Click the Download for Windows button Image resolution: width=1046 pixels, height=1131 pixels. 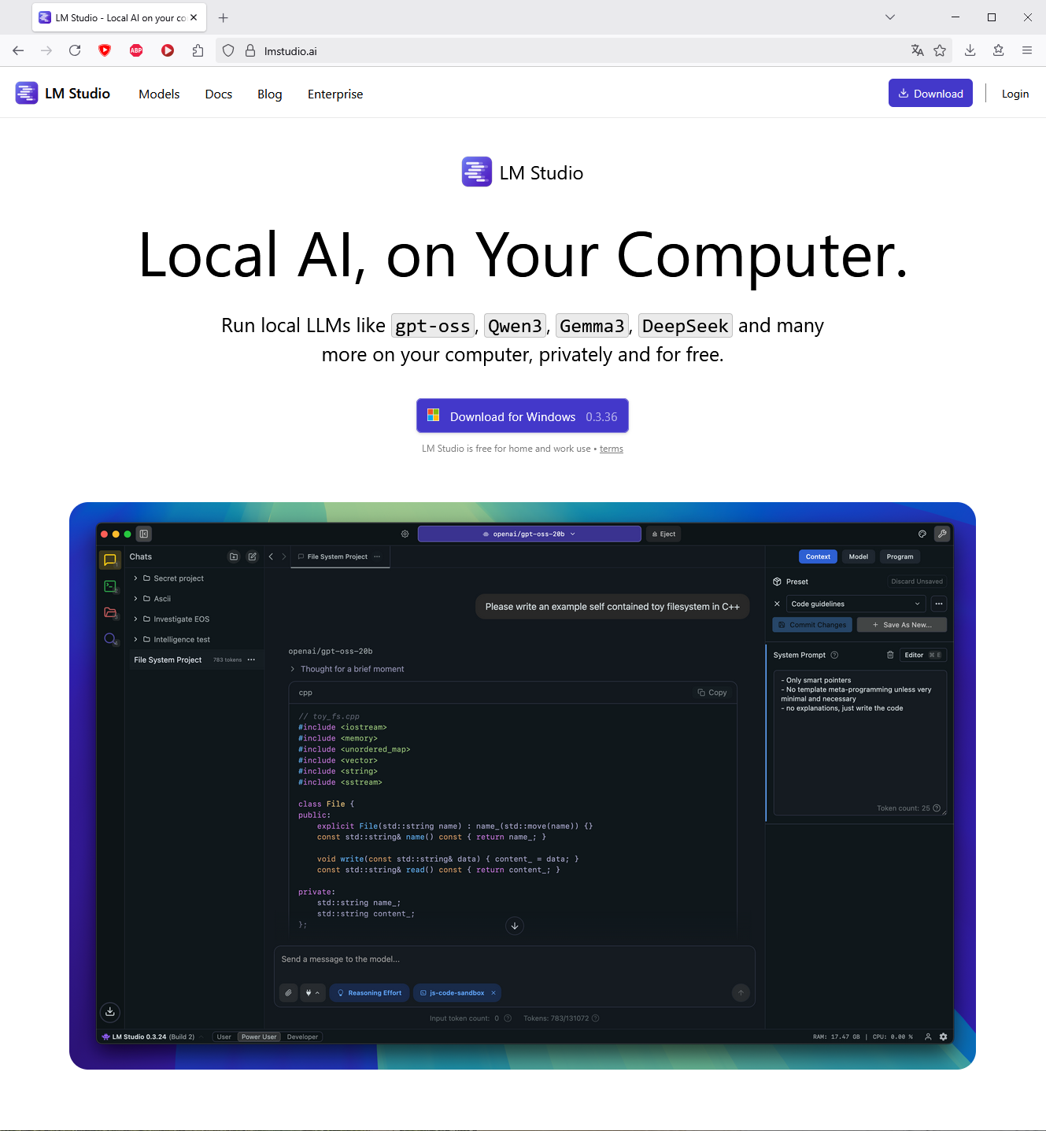522,416
